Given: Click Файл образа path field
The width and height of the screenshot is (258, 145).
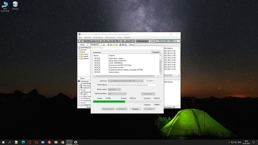Looking at the screenshot, I should point(132,85).
